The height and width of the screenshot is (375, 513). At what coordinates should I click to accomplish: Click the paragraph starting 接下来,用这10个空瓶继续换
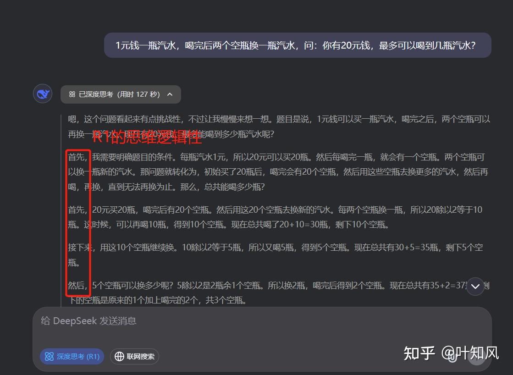276,254
